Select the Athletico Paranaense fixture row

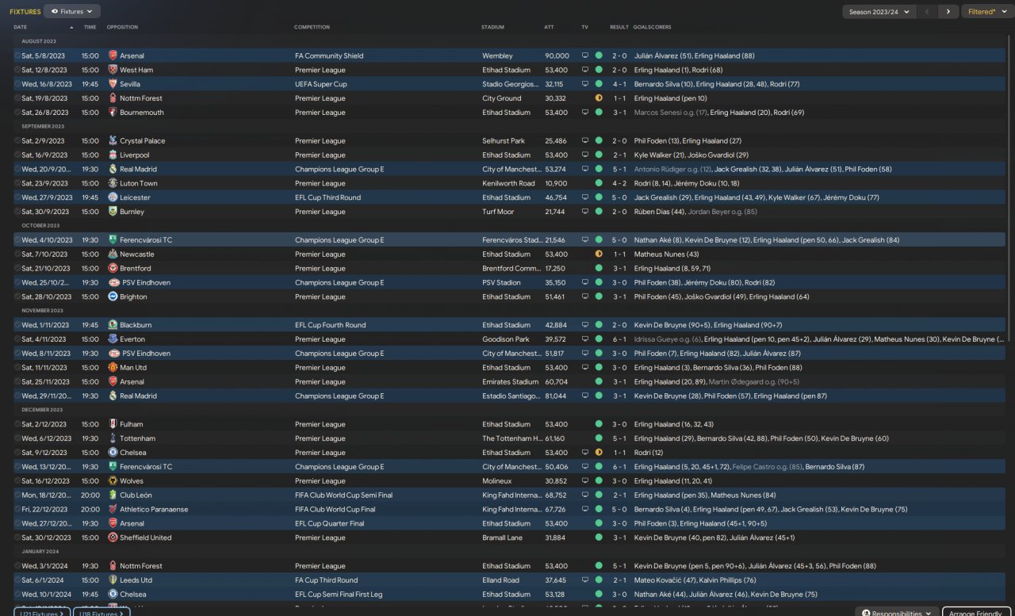click(x=509, y=510)
